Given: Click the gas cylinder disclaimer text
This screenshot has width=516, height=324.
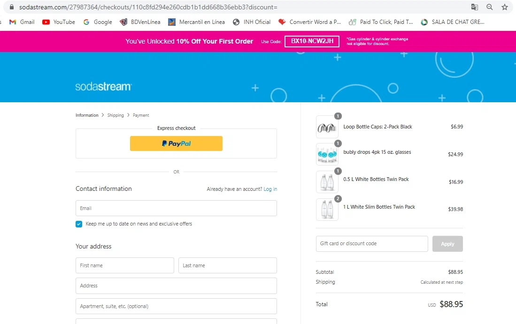Looking at the screenshot, I should click(x=377, y=41).
